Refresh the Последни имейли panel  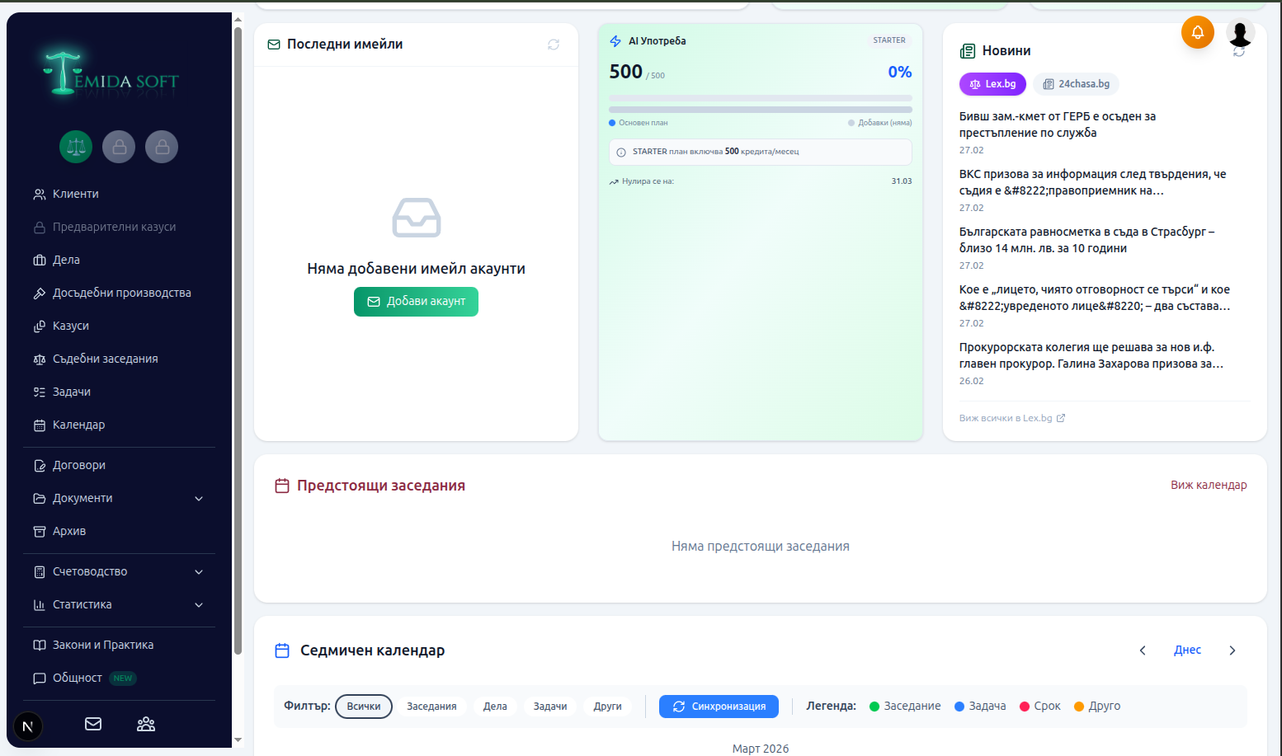(x=554, y=45)
